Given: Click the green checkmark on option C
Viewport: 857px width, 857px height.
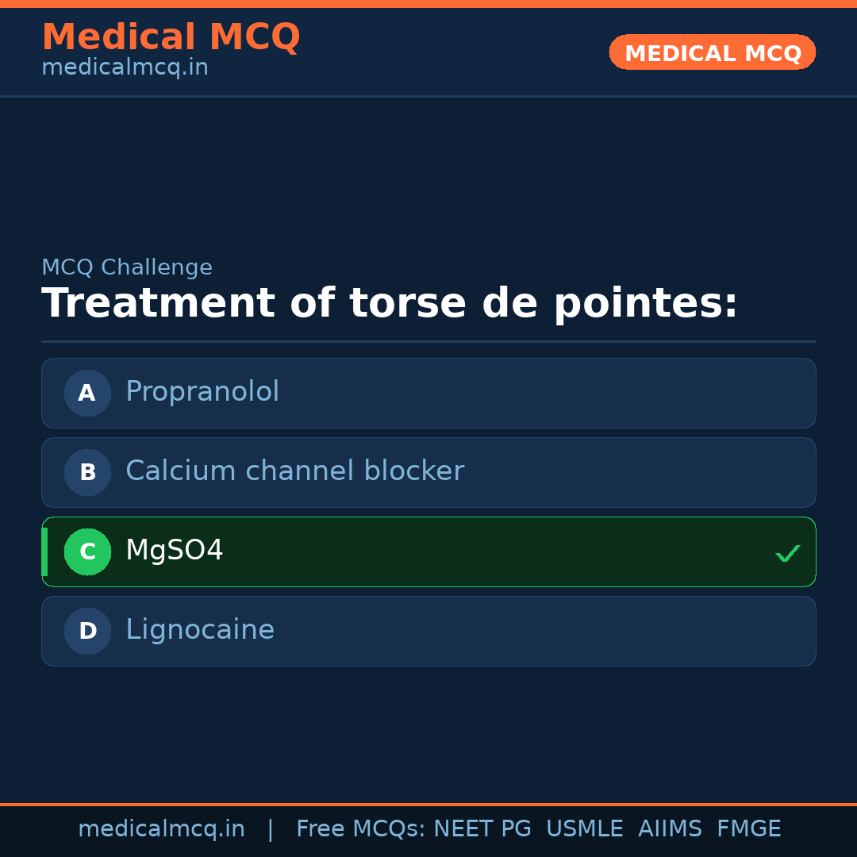Looking at the screenshot, I should pyautogui.click(x=788, y=553).
